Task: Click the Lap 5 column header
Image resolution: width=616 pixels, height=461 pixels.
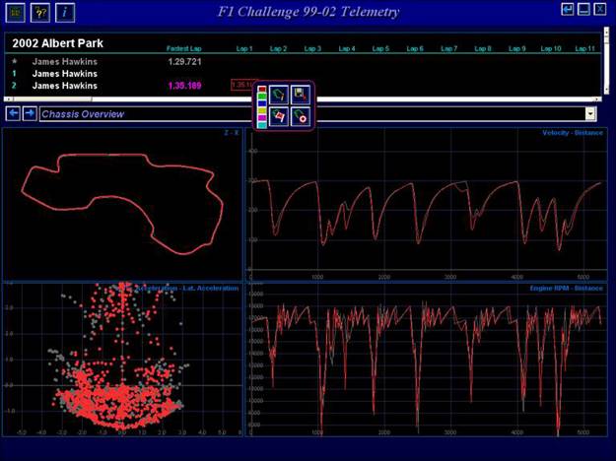Action: pos(380,48)
